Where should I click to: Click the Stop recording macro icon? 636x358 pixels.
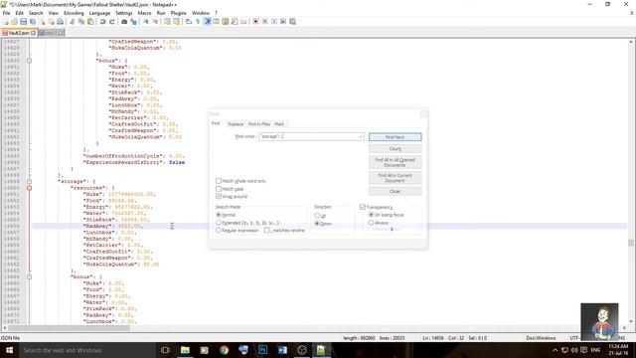265,22
